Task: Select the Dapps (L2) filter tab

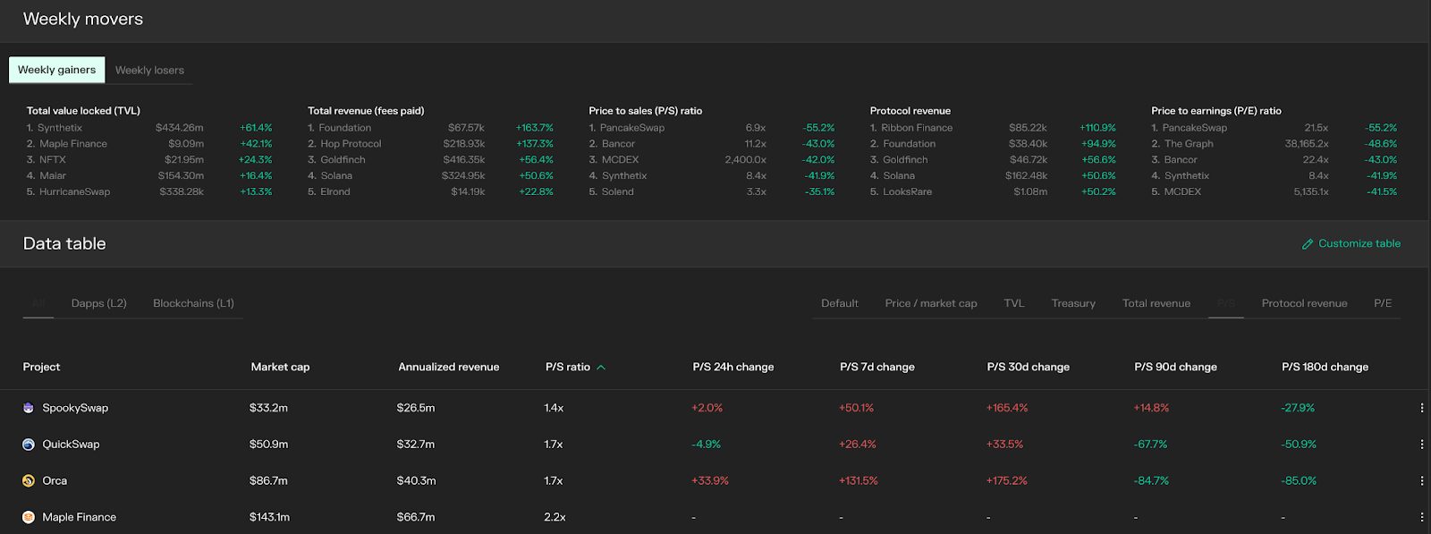Action: [99, 303]
